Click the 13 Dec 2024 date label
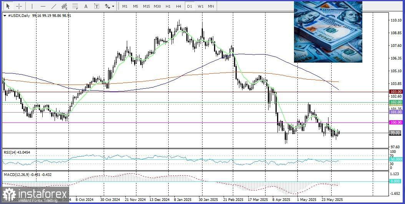Viewport: 405px width, 204px height. coord(159,200)
